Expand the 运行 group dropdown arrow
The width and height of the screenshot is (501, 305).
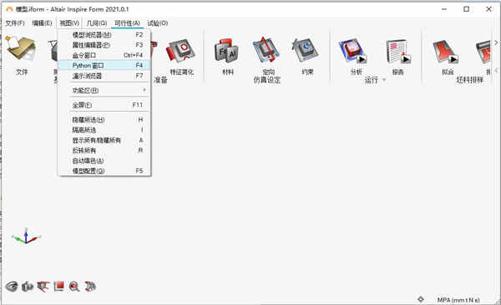(x=384, y=80)
